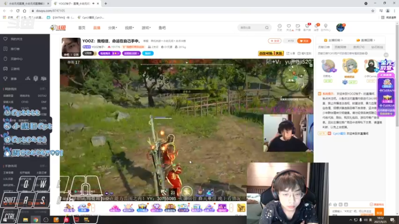This screenshot has height=224, width=399.
Task: Click DOTA2 in the sidebar game list
Action: [x=42, y=96]
